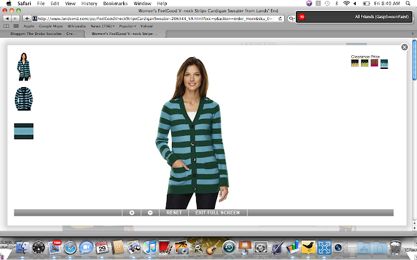The height and width of the screenshot is (260, 417).
Task: Open the Help menu
Action: pos(162,3)
